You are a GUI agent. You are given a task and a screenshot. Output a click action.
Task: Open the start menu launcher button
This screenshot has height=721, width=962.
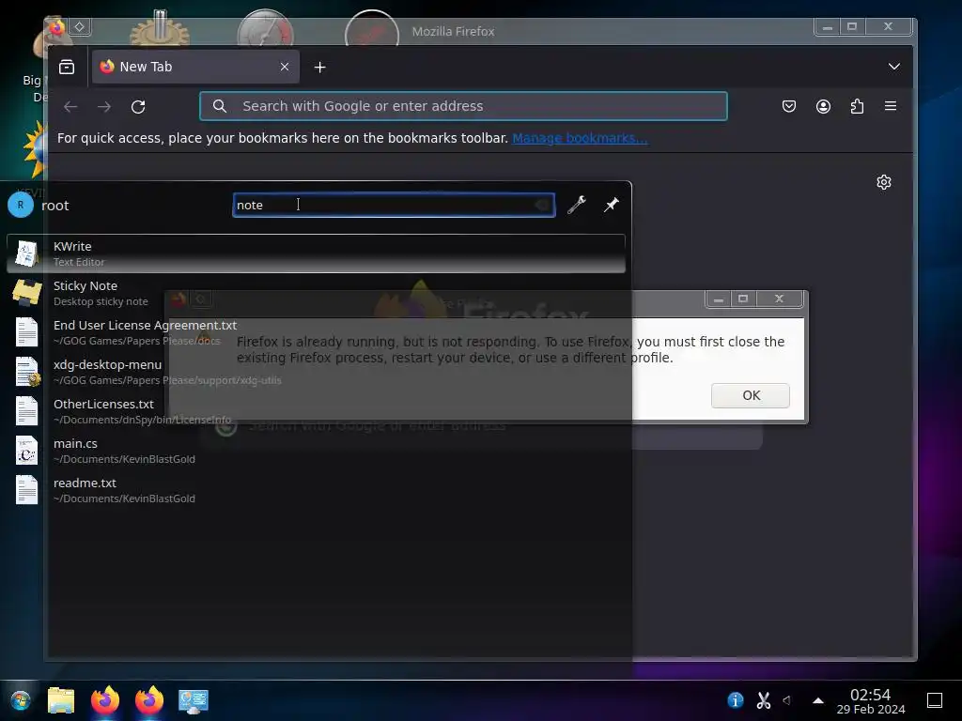click(x=21, y=700)
